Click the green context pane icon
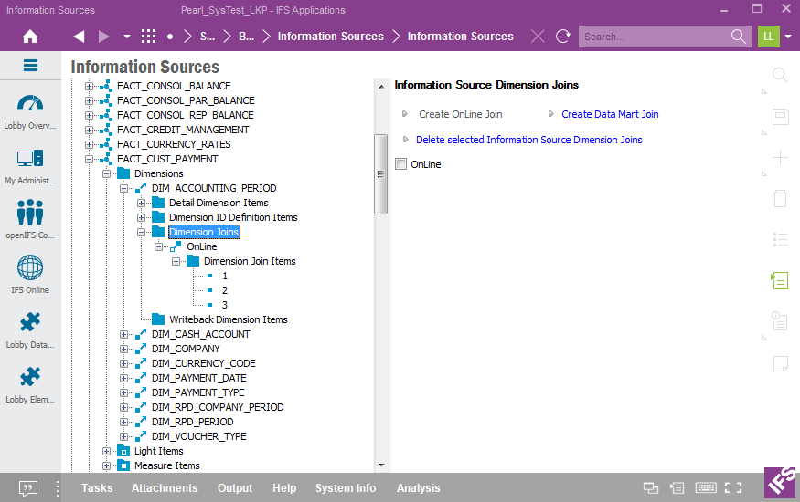This screenshot has height=502, width=800. pyautogui.click(x=780, y=280)
